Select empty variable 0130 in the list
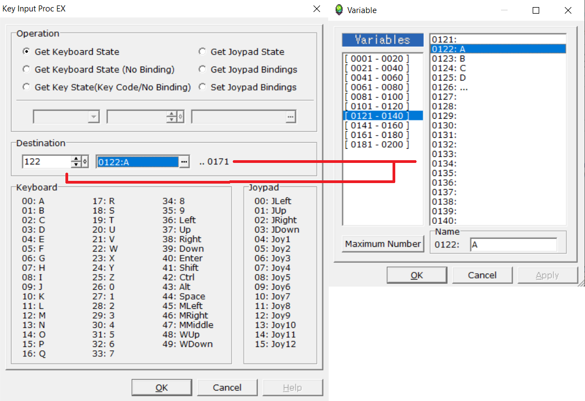 (x=498, y=125)
